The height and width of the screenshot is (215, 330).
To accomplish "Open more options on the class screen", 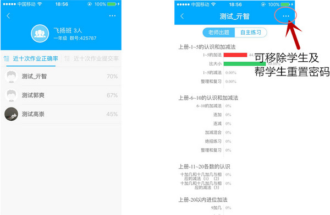I will tap(112, 16).
